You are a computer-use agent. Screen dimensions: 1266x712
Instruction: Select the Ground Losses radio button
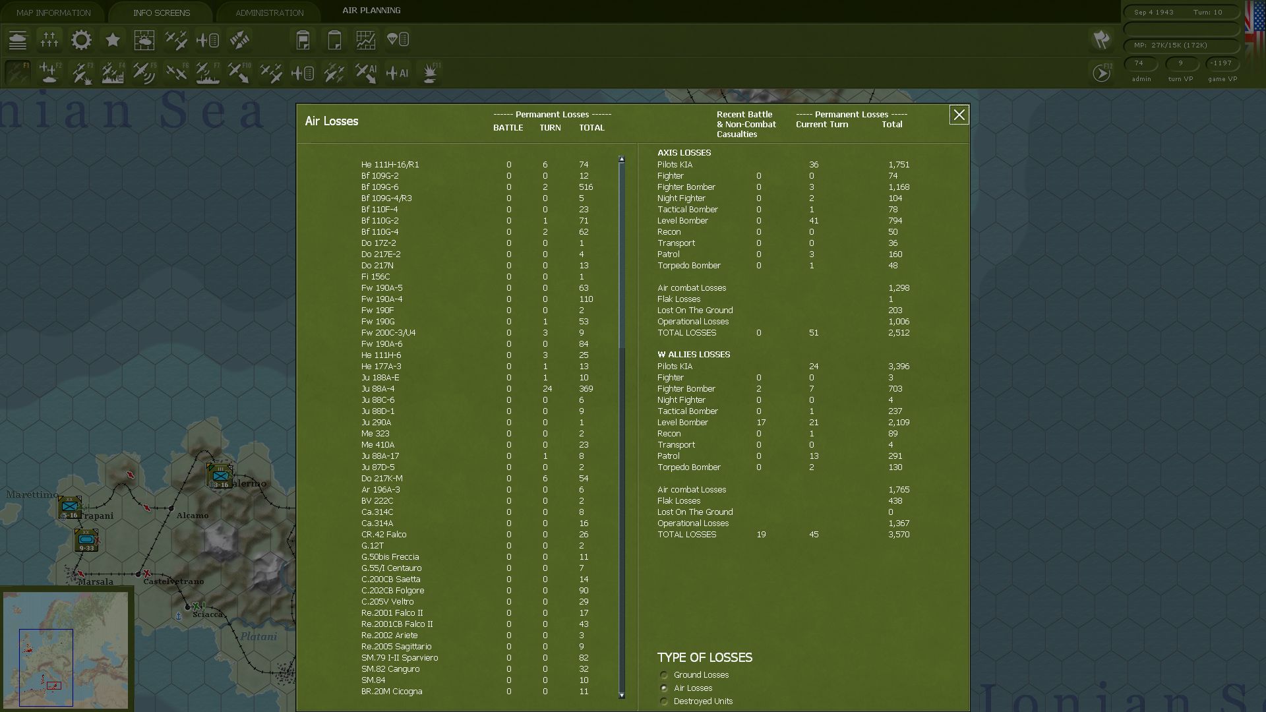664,675
